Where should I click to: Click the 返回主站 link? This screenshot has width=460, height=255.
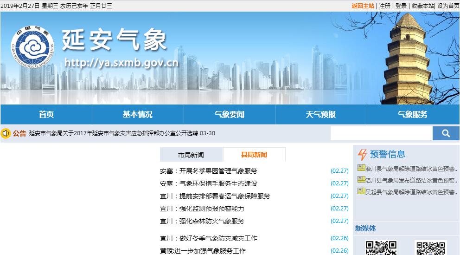[x=363, y=6]
